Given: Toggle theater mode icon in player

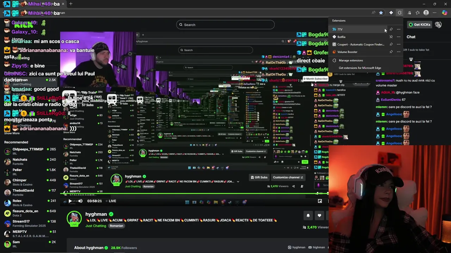Looking at the screenshot, I should 320,201.
